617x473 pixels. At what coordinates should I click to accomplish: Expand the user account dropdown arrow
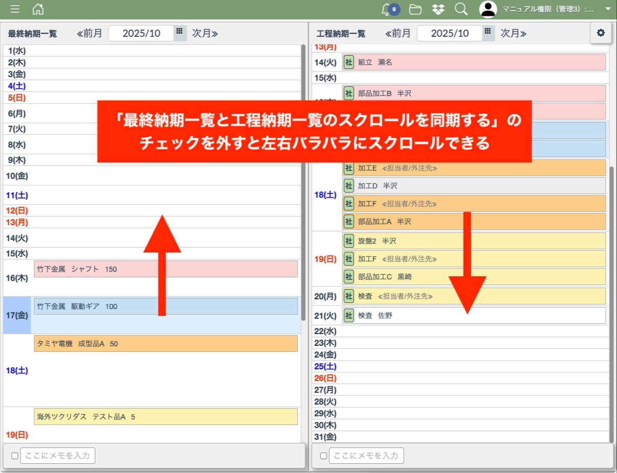coord(607,9)
